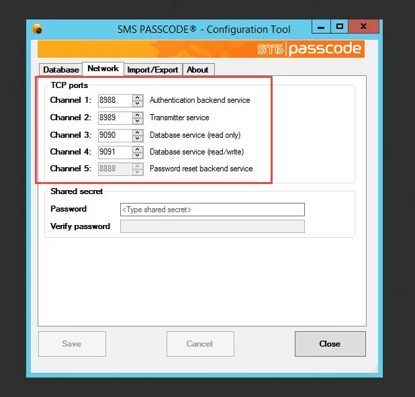Screen dimensions: 415x397
Task: Click Channel 5 up arrow
Action: pyautogui.click(x=138, y=166)
